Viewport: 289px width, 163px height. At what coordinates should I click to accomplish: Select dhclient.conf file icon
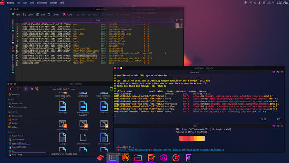tap(104, 138)
